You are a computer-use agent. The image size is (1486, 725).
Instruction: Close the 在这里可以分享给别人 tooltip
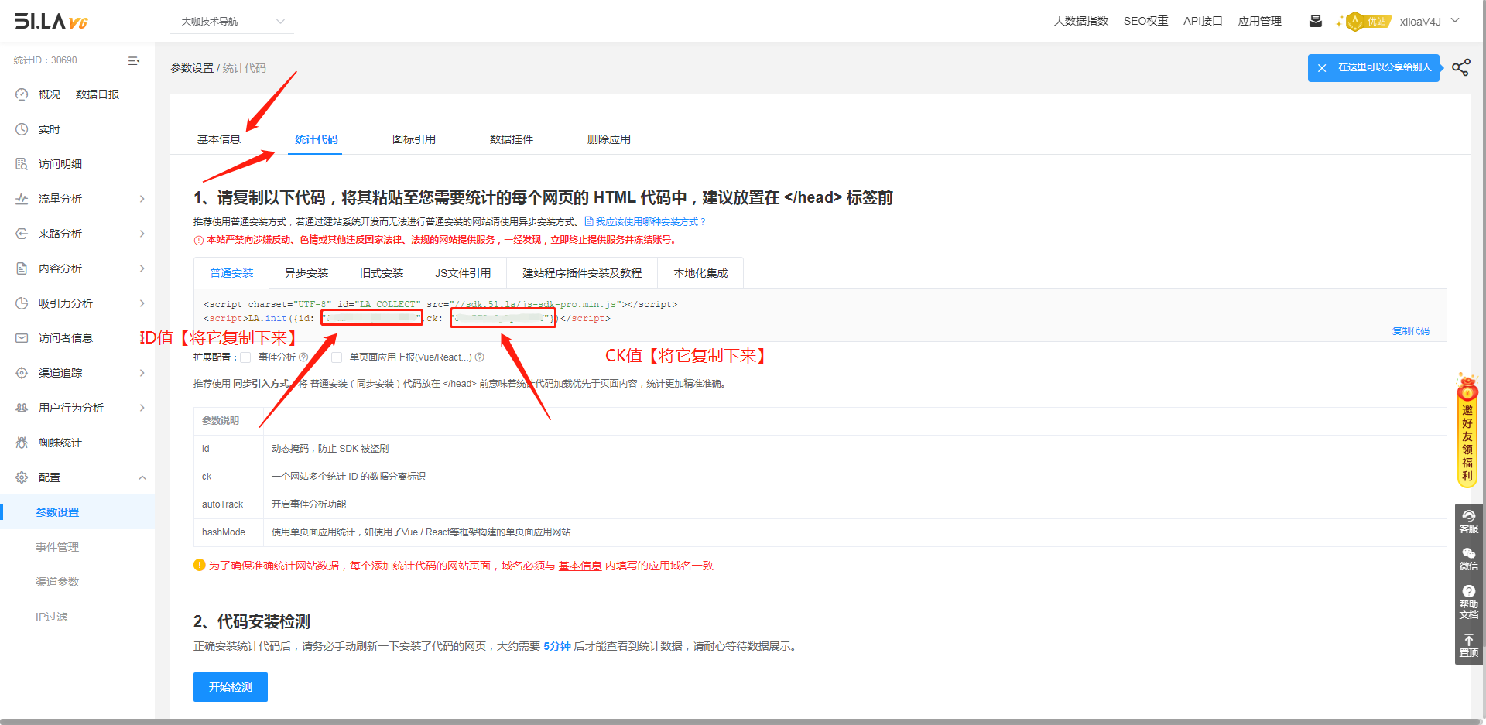tap(1322, 68)
